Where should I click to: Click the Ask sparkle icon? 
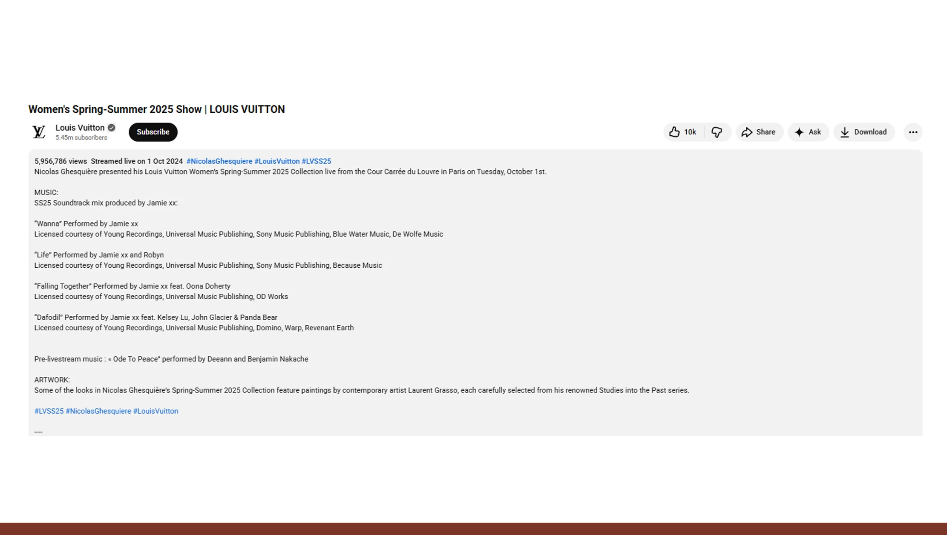[799, 132]
